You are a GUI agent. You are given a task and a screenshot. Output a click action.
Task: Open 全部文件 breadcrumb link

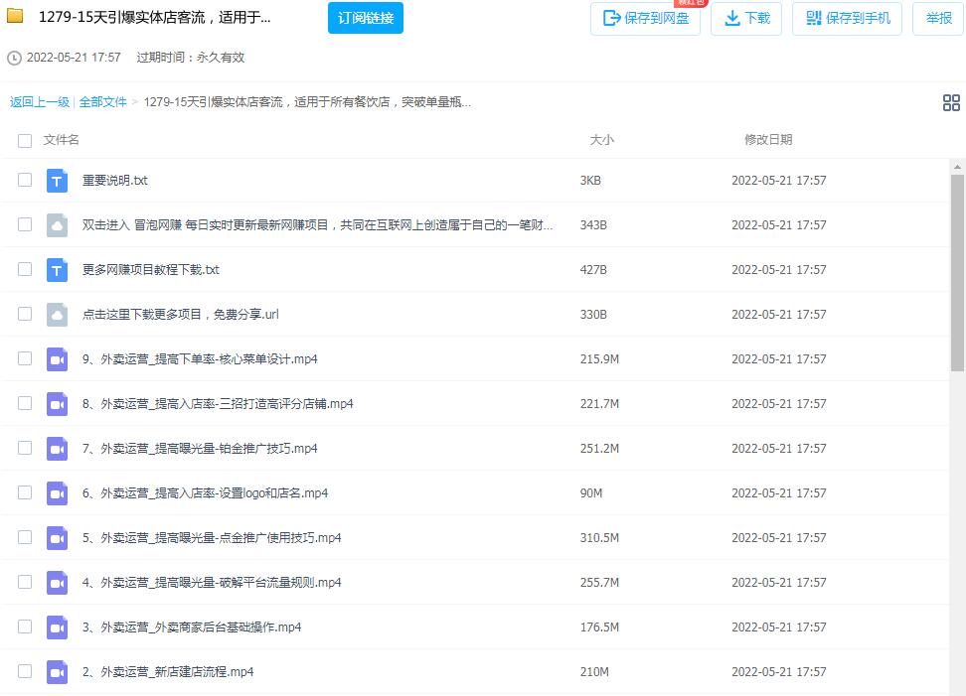pyautogui.click(x=103, y=102)
